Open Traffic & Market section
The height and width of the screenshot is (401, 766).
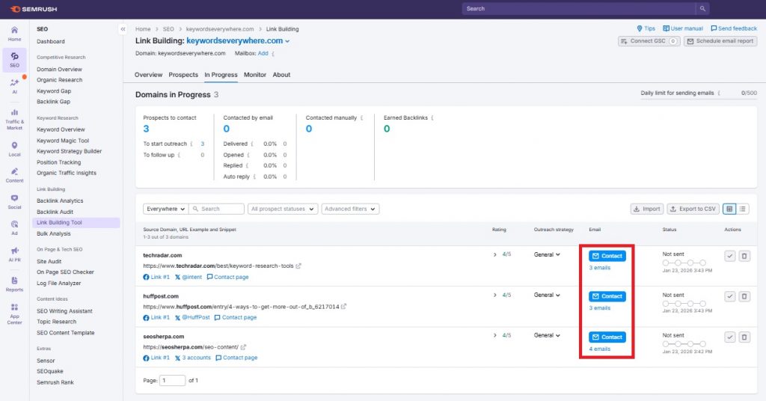(x=15, y=120)
